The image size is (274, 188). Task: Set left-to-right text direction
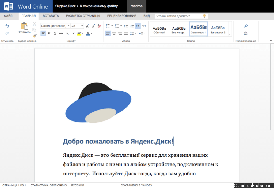[138, 26]
